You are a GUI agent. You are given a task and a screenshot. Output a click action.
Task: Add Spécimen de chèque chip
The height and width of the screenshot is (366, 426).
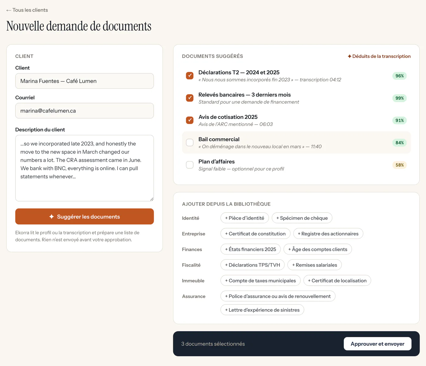pos(302,218)
